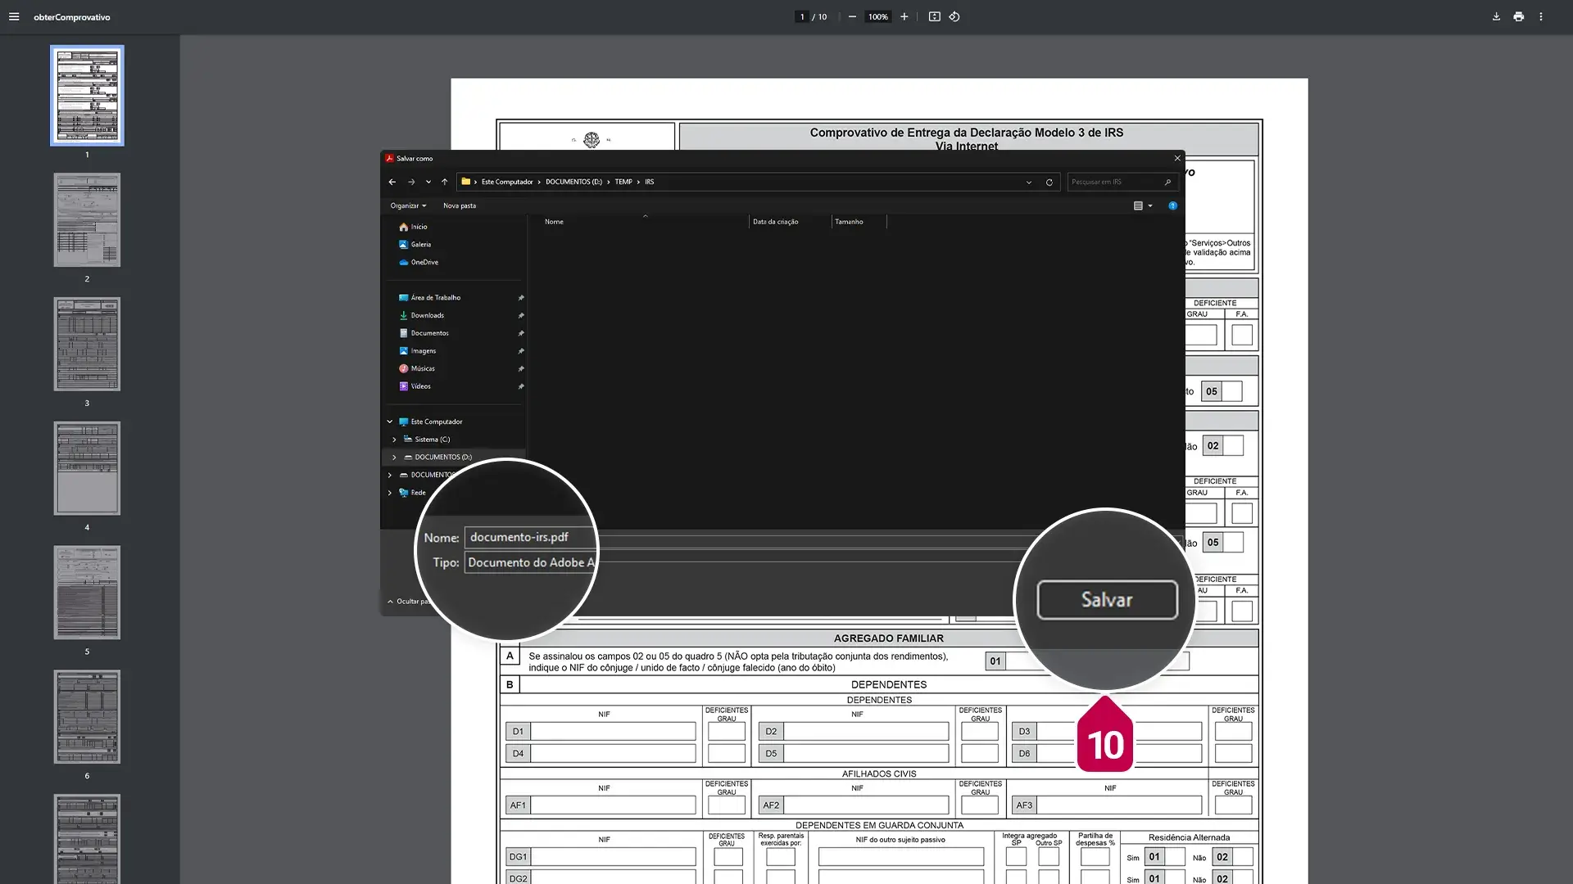The height and width of the screenshot is (884, 1573).
Task: Zoom out with the minus icon
Action: (852, 16)
